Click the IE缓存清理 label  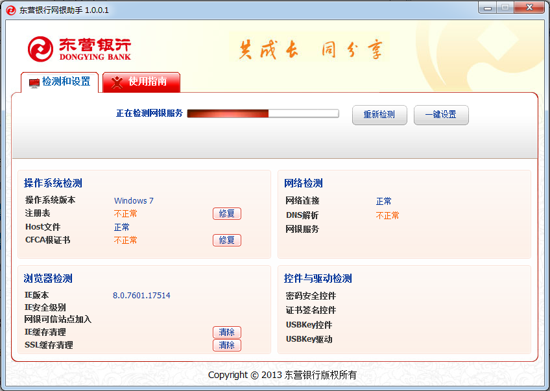click(45, 332)
